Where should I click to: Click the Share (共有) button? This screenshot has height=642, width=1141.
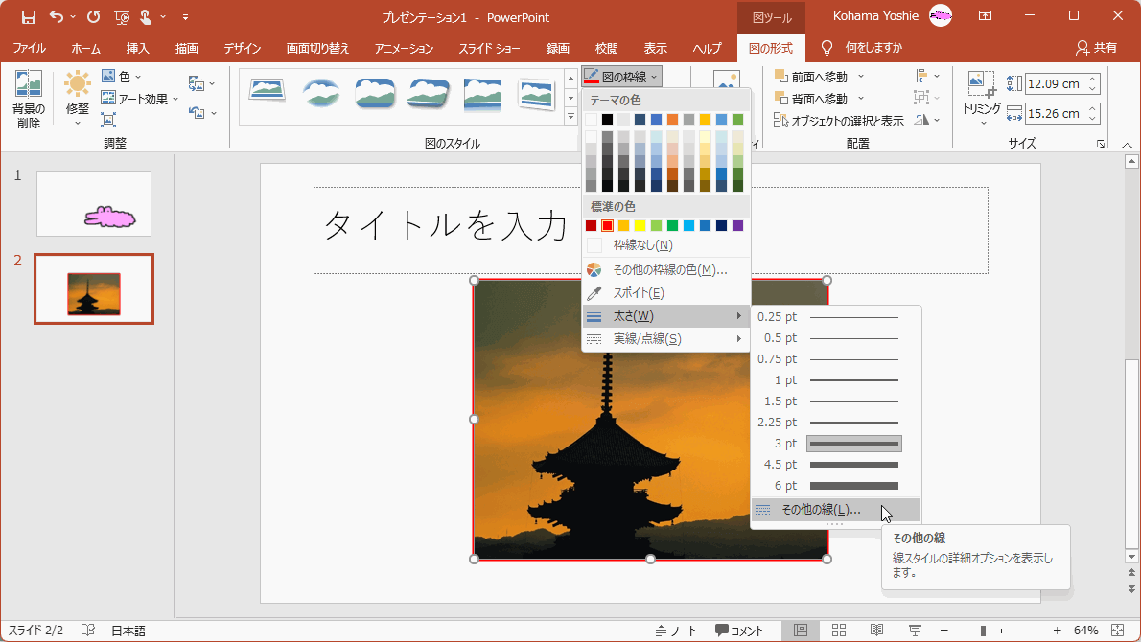(1097, 48)
